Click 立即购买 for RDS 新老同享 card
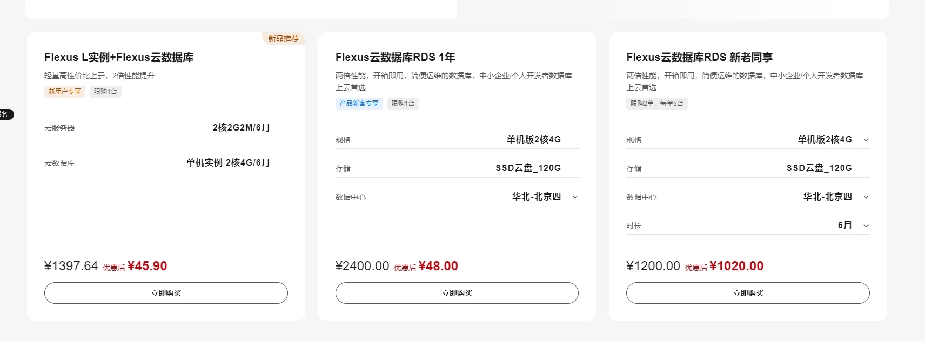 tap(748, 293)
